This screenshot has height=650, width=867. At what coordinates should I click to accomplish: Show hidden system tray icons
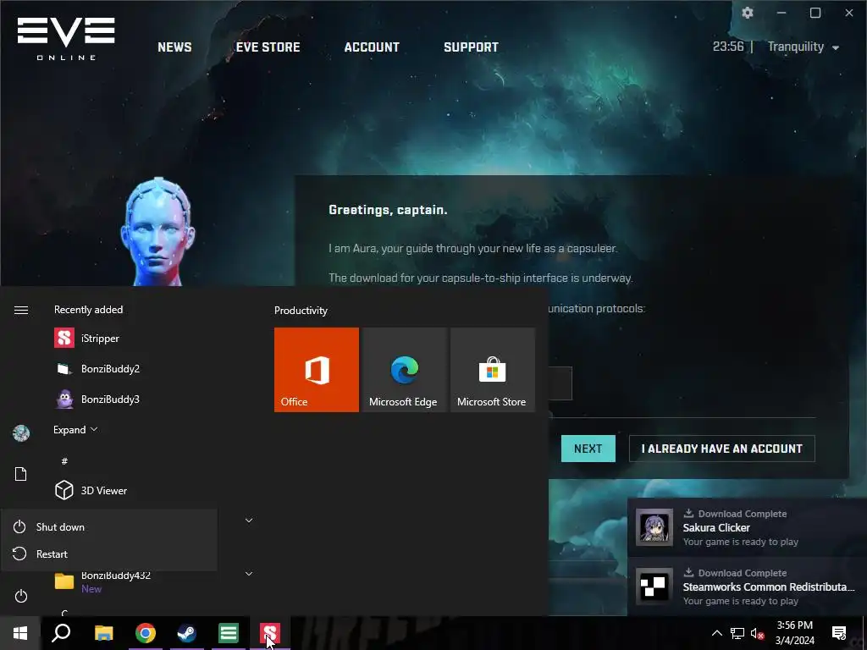(x=716, y=633)
